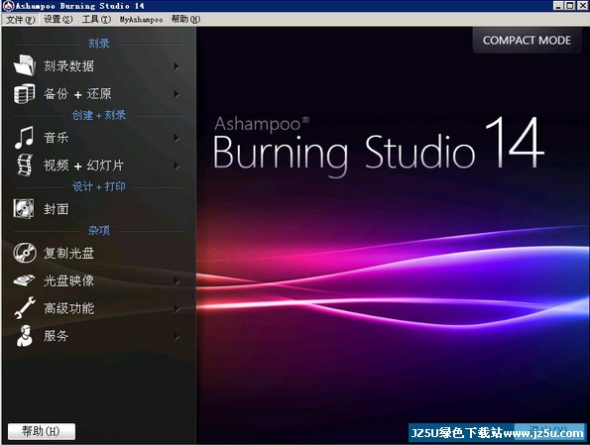Click the film strip icon for 视频 + 幻灯片
The image size is (590, 445).
point(25,166)
